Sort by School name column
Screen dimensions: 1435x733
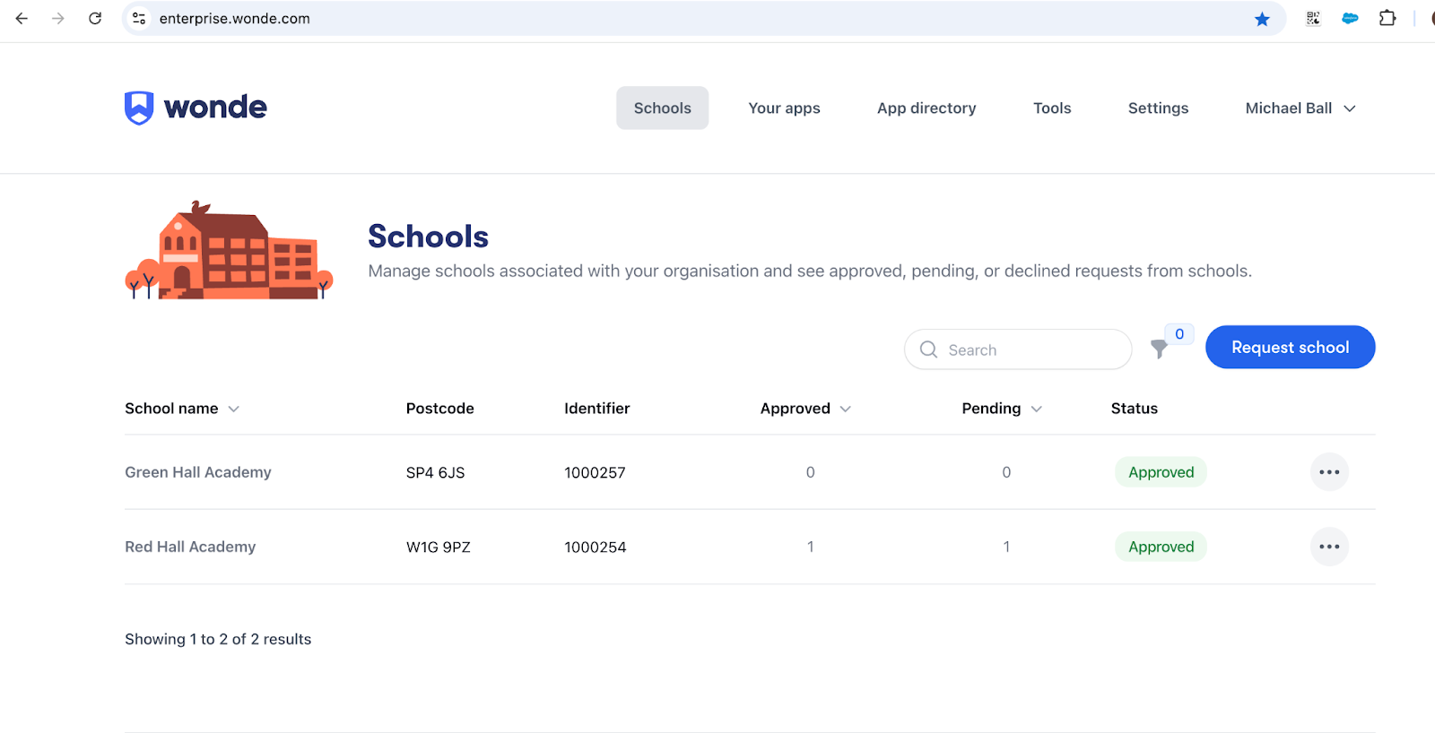(182, 409)
